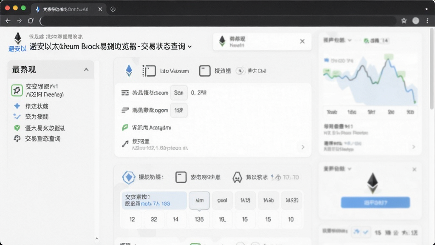Image resolution: width=435 pixels, height=245 pixels.
Task: Click the browser forward arrow
Action: (19, 21)
